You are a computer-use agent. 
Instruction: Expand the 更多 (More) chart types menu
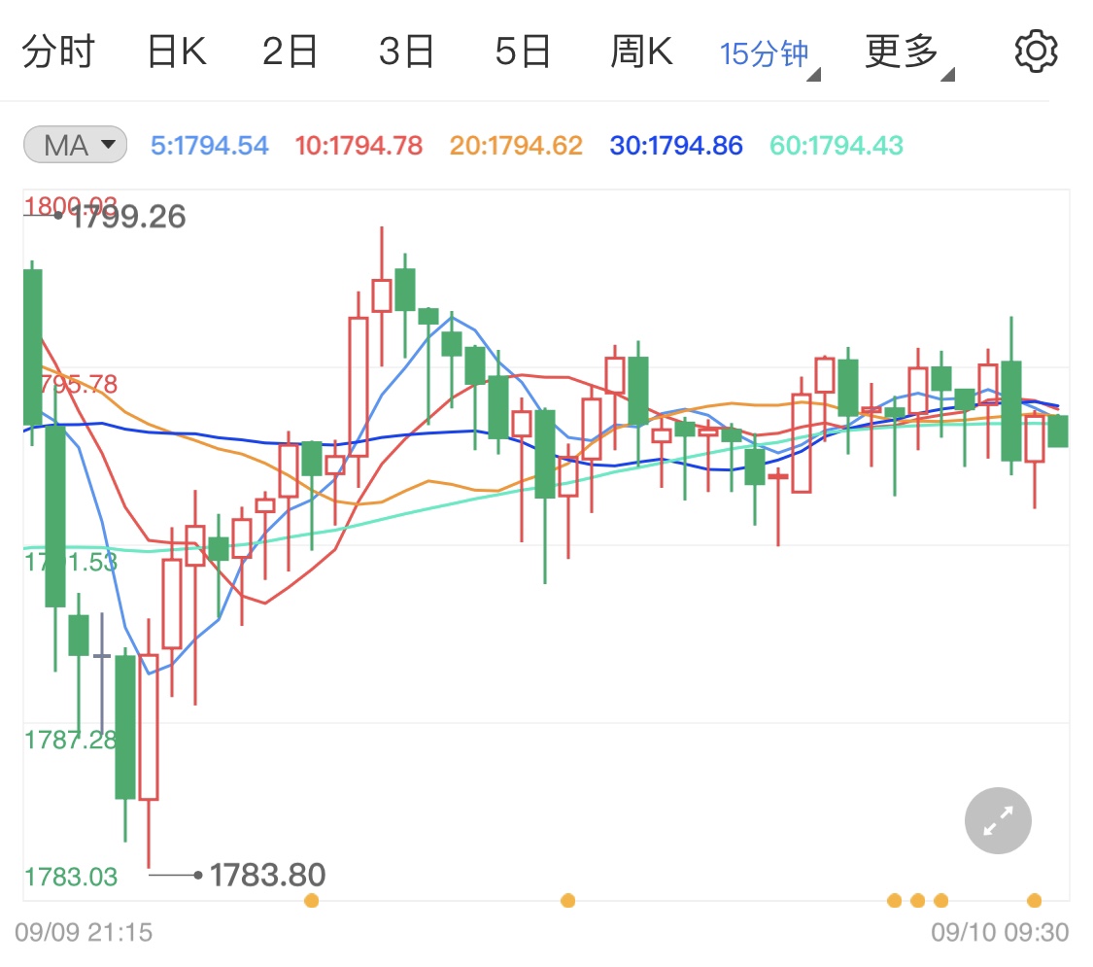click(x=902, y=51)
